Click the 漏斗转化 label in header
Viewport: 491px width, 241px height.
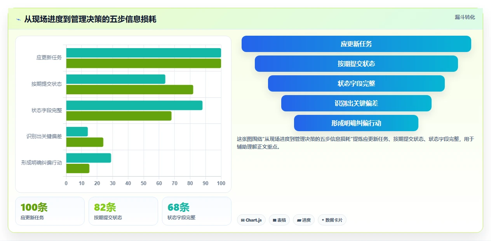pyautogui.click(x=465, y=17)
